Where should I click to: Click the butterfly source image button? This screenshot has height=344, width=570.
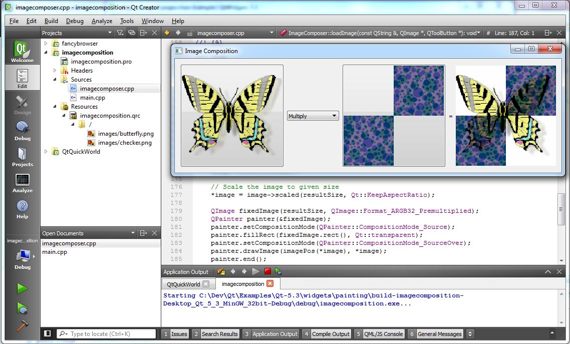[x=232, y=116]
